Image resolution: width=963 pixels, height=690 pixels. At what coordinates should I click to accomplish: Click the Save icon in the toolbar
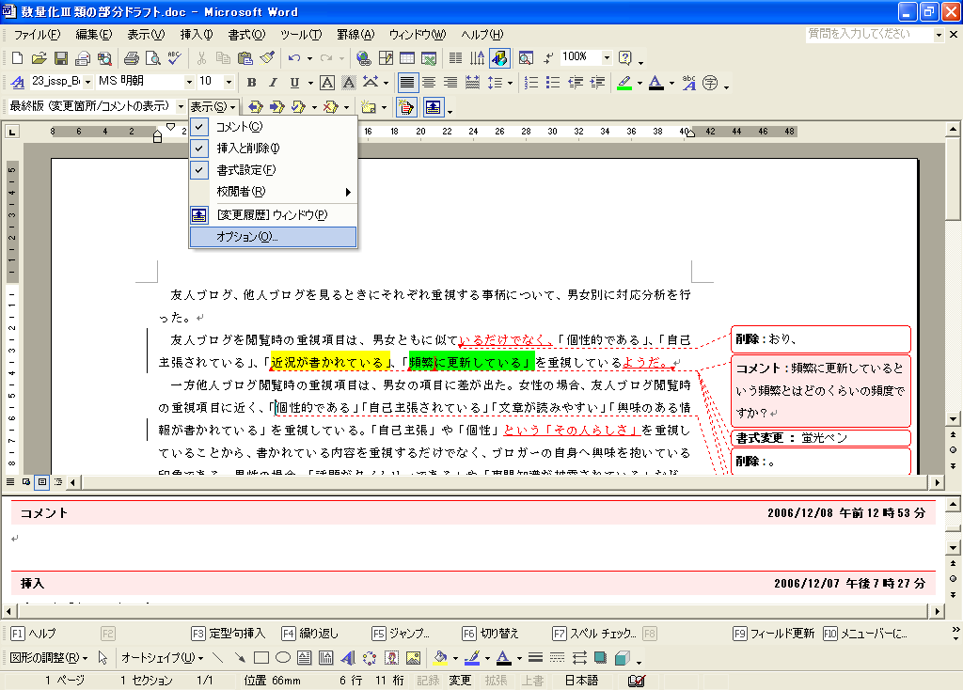tap(60, 58)
